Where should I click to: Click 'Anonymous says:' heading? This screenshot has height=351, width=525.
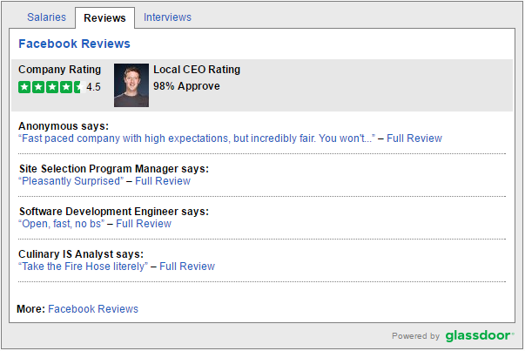(x=64, y=126)
